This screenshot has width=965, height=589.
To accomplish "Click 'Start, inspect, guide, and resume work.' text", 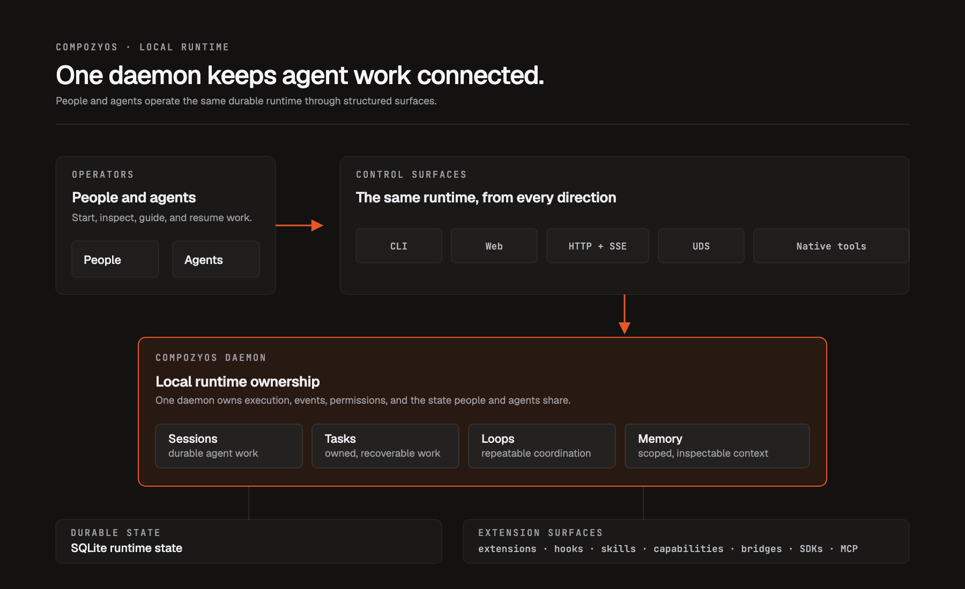I will click(x=162, y=218).
